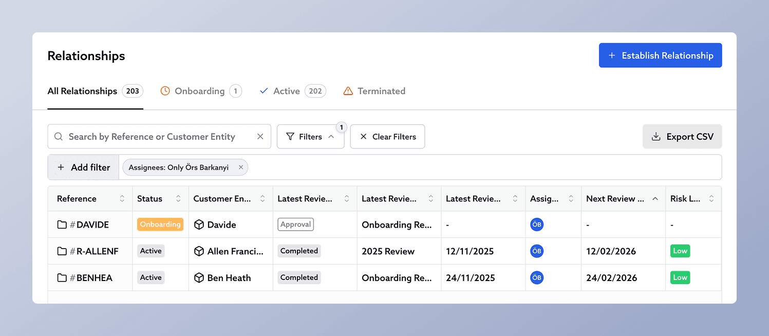
Task: Click the ÖB assignee avatar in Davide's row
Action: [536, 225]
